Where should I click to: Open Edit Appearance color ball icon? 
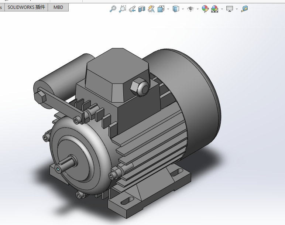(x=205, y=9)
